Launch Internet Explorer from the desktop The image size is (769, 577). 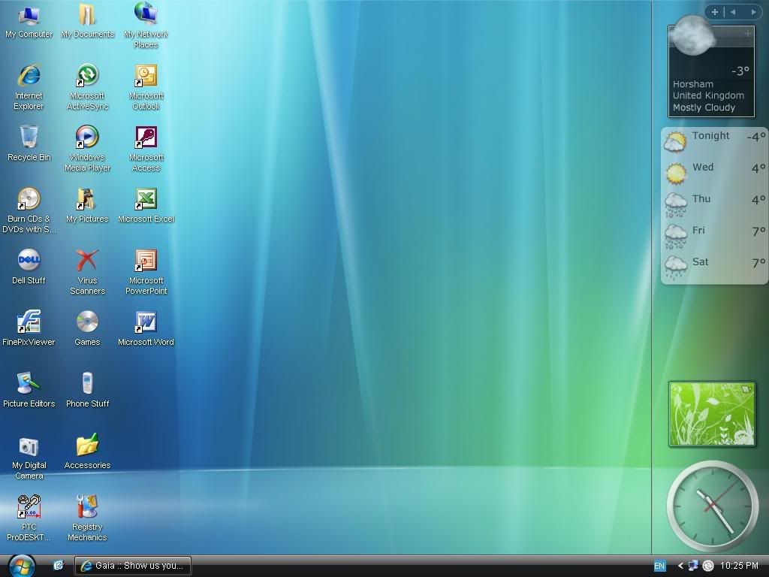point(29,87)
